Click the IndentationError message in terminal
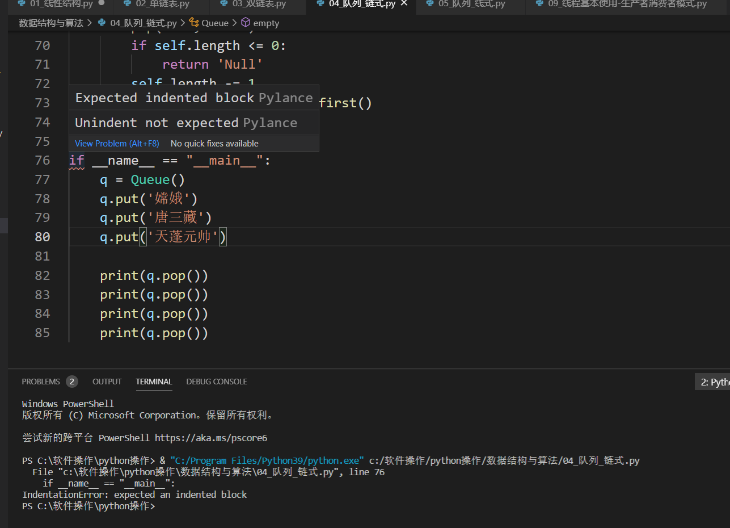 (134, 495)
